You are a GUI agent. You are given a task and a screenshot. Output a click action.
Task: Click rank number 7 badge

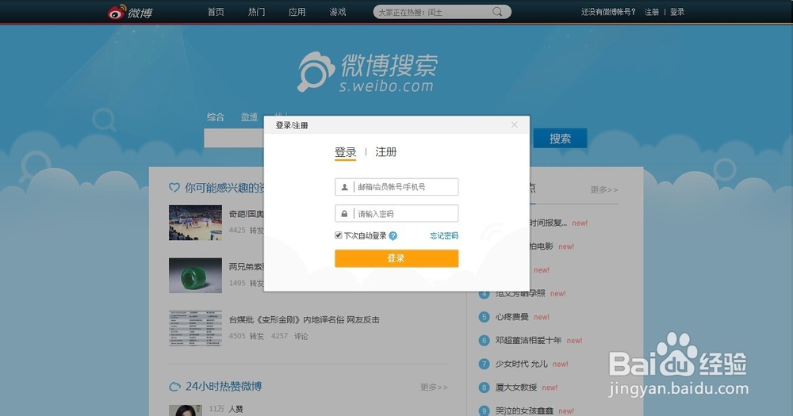(484, 364)
